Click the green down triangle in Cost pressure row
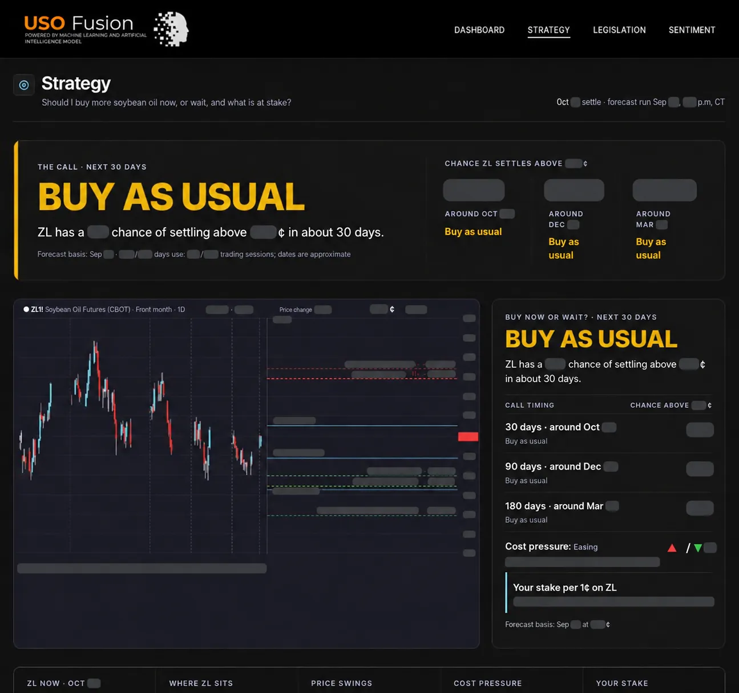This screenshot has width=739, height=693. (698, 548)
